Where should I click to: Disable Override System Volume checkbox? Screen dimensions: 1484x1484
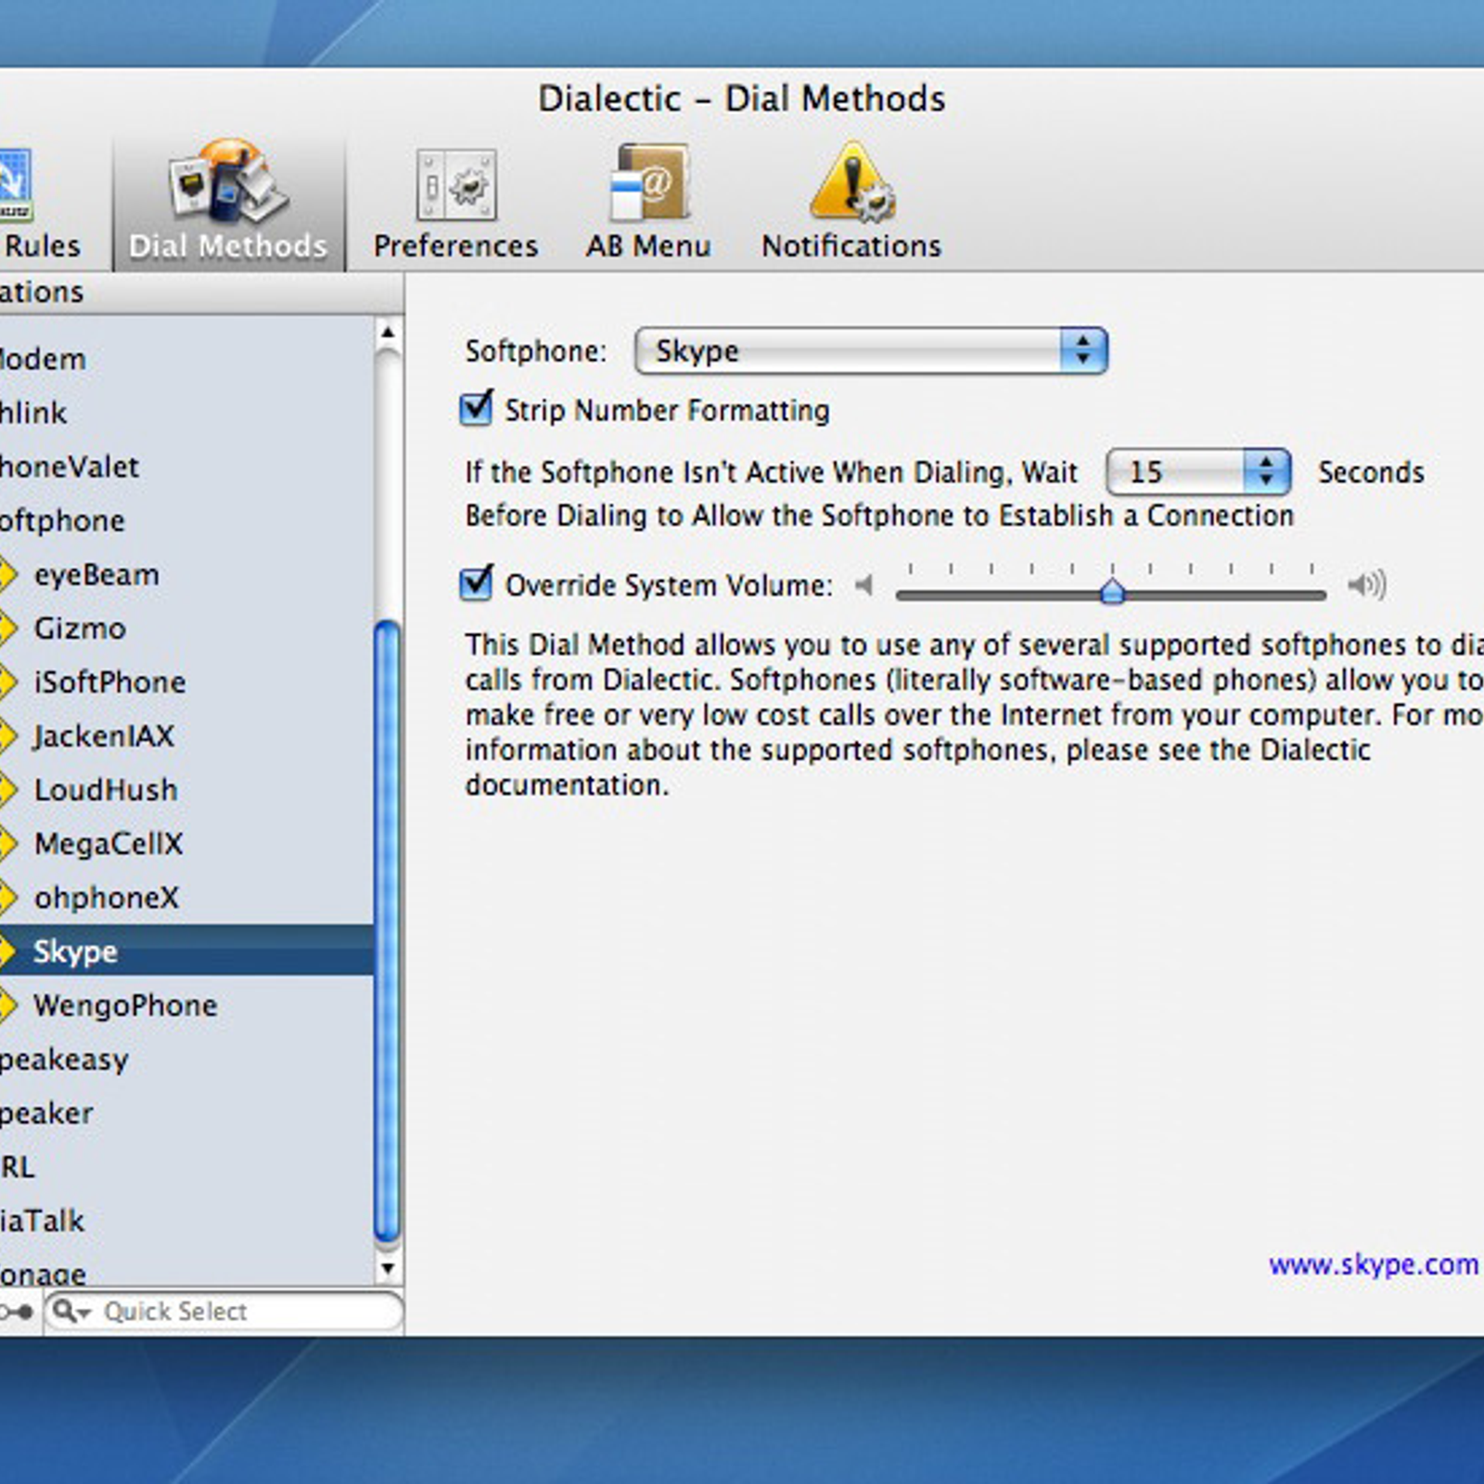[x=477, y=584]
